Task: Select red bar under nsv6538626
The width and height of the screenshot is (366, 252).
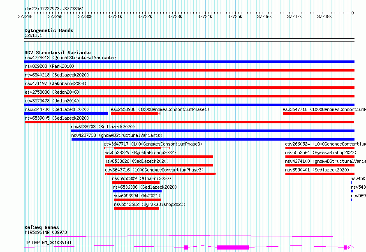Action: [x=159, y=165]
